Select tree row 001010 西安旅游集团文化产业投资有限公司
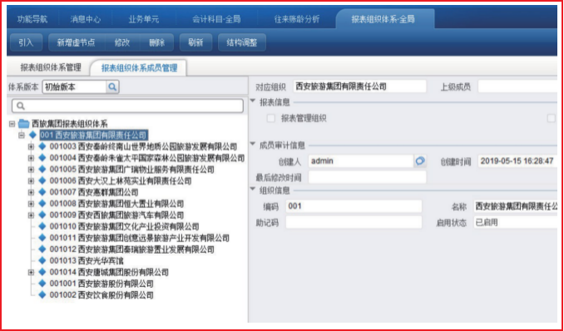This screenshot has height=331, width=564. (x=124, y=226)
